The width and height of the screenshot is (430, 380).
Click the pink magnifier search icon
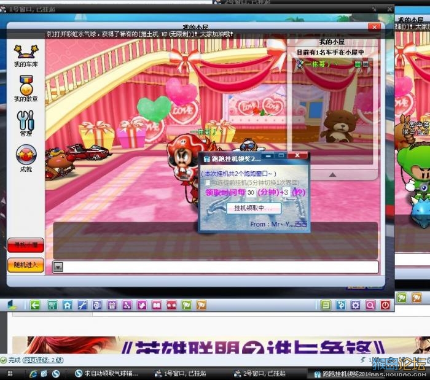(x=370, y=305)
